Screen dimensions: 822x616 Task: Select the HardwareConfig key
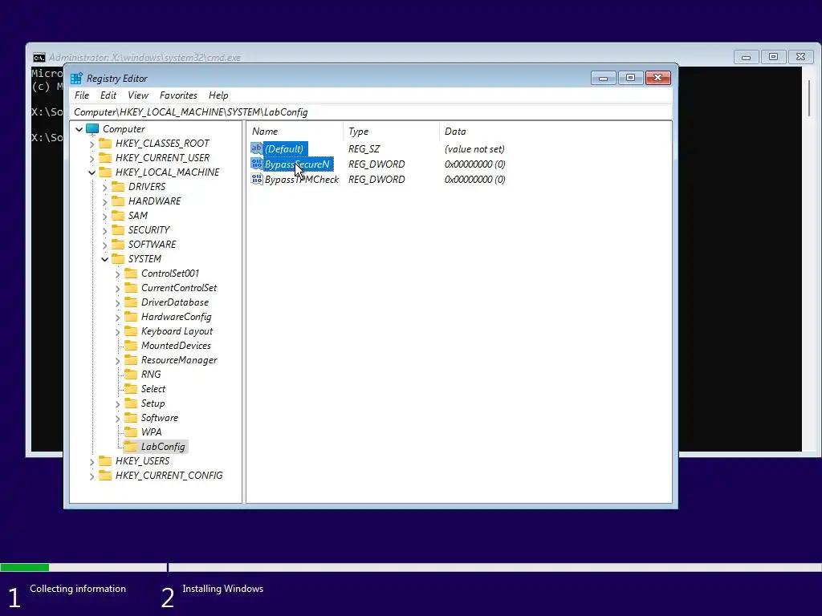[176, 317]
